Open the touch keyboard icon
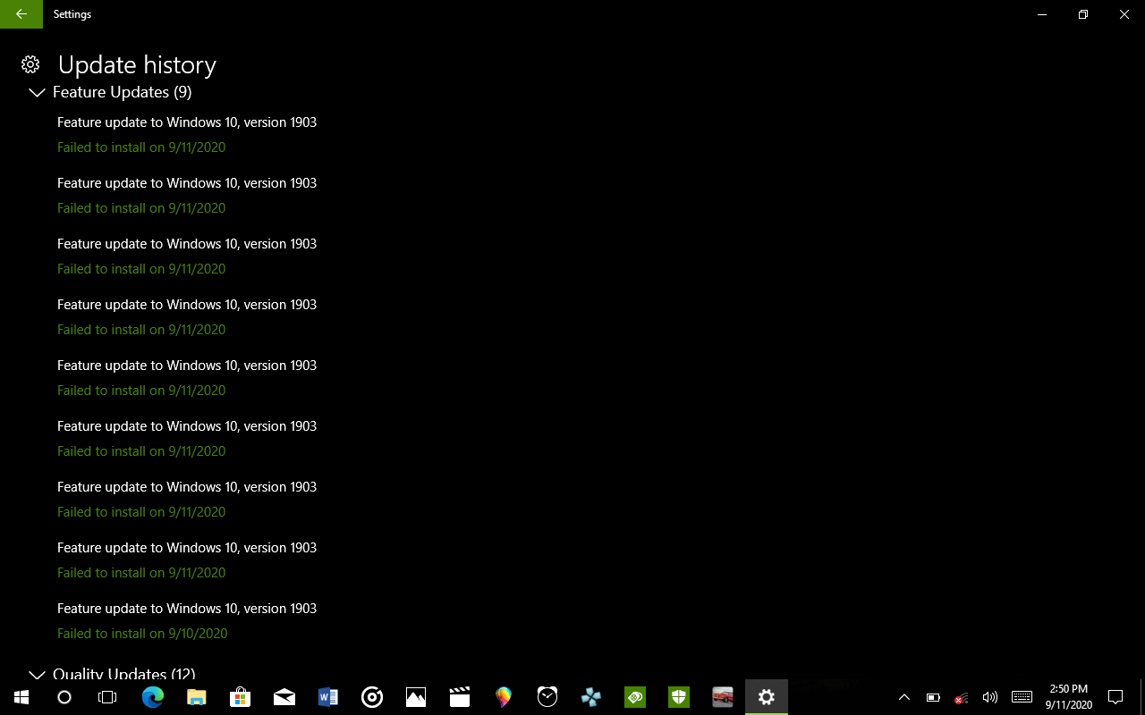Viewport: 1145px width, 715px height. point(1022,697)
